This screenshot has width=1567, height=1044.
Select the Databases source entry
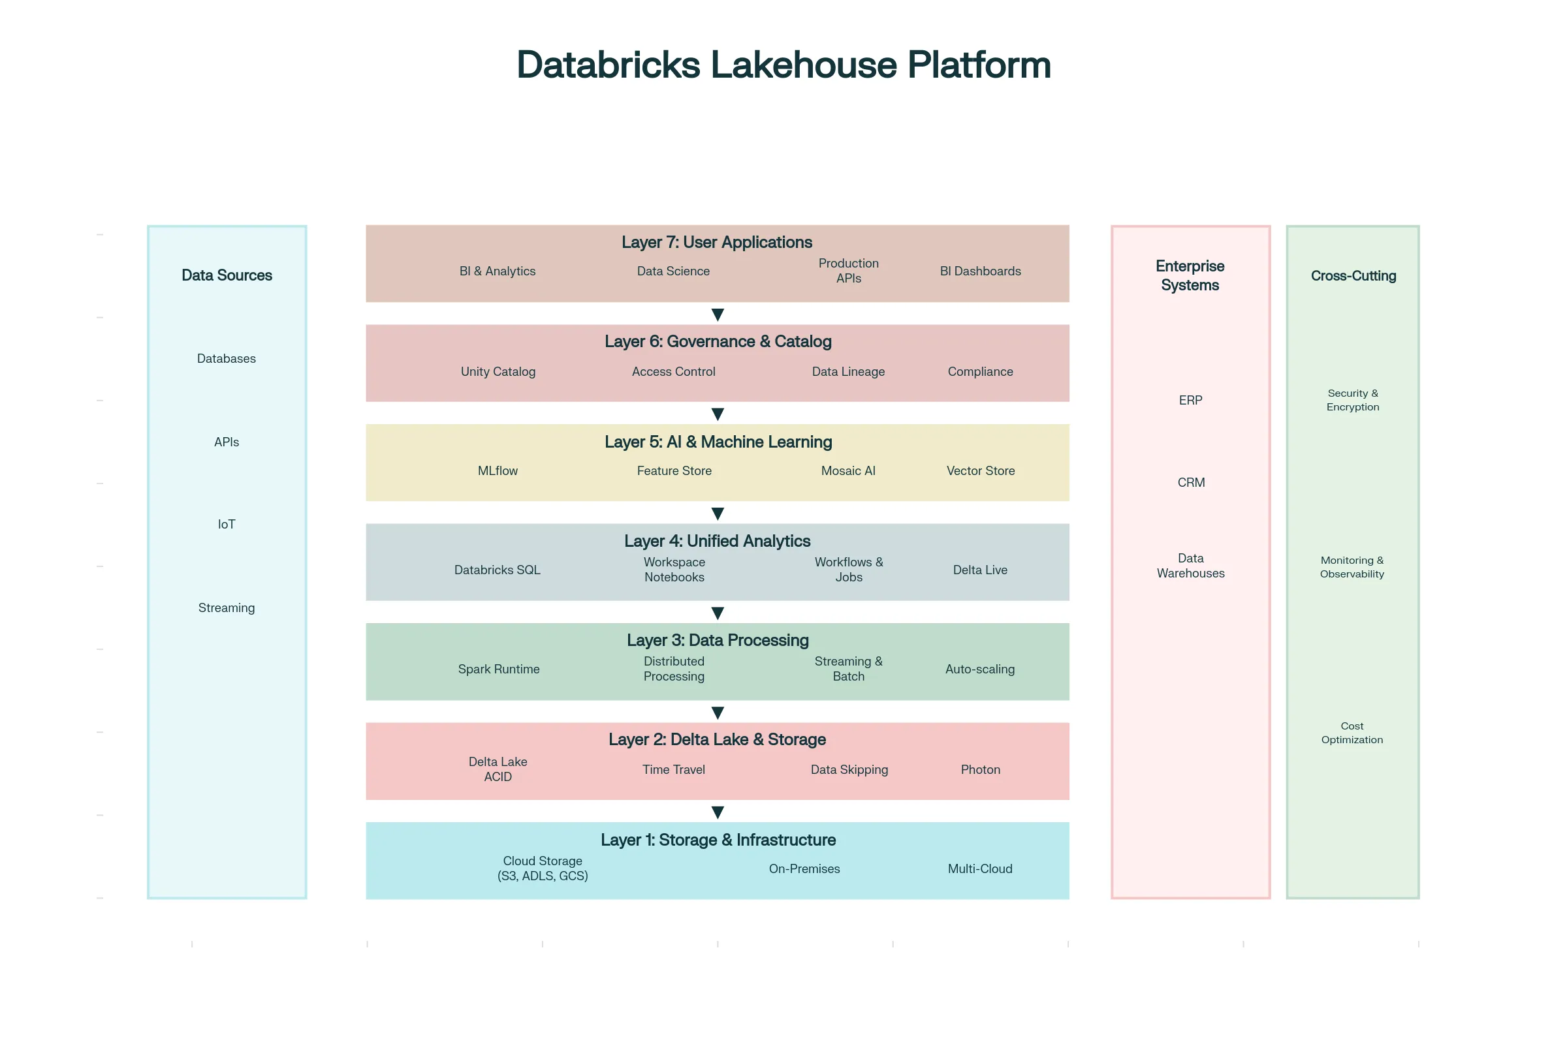[x=227, y=358]
